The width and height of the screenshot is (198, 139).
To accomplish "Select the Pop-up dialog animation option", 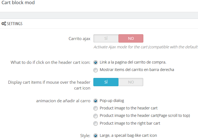I will [96, 101].
